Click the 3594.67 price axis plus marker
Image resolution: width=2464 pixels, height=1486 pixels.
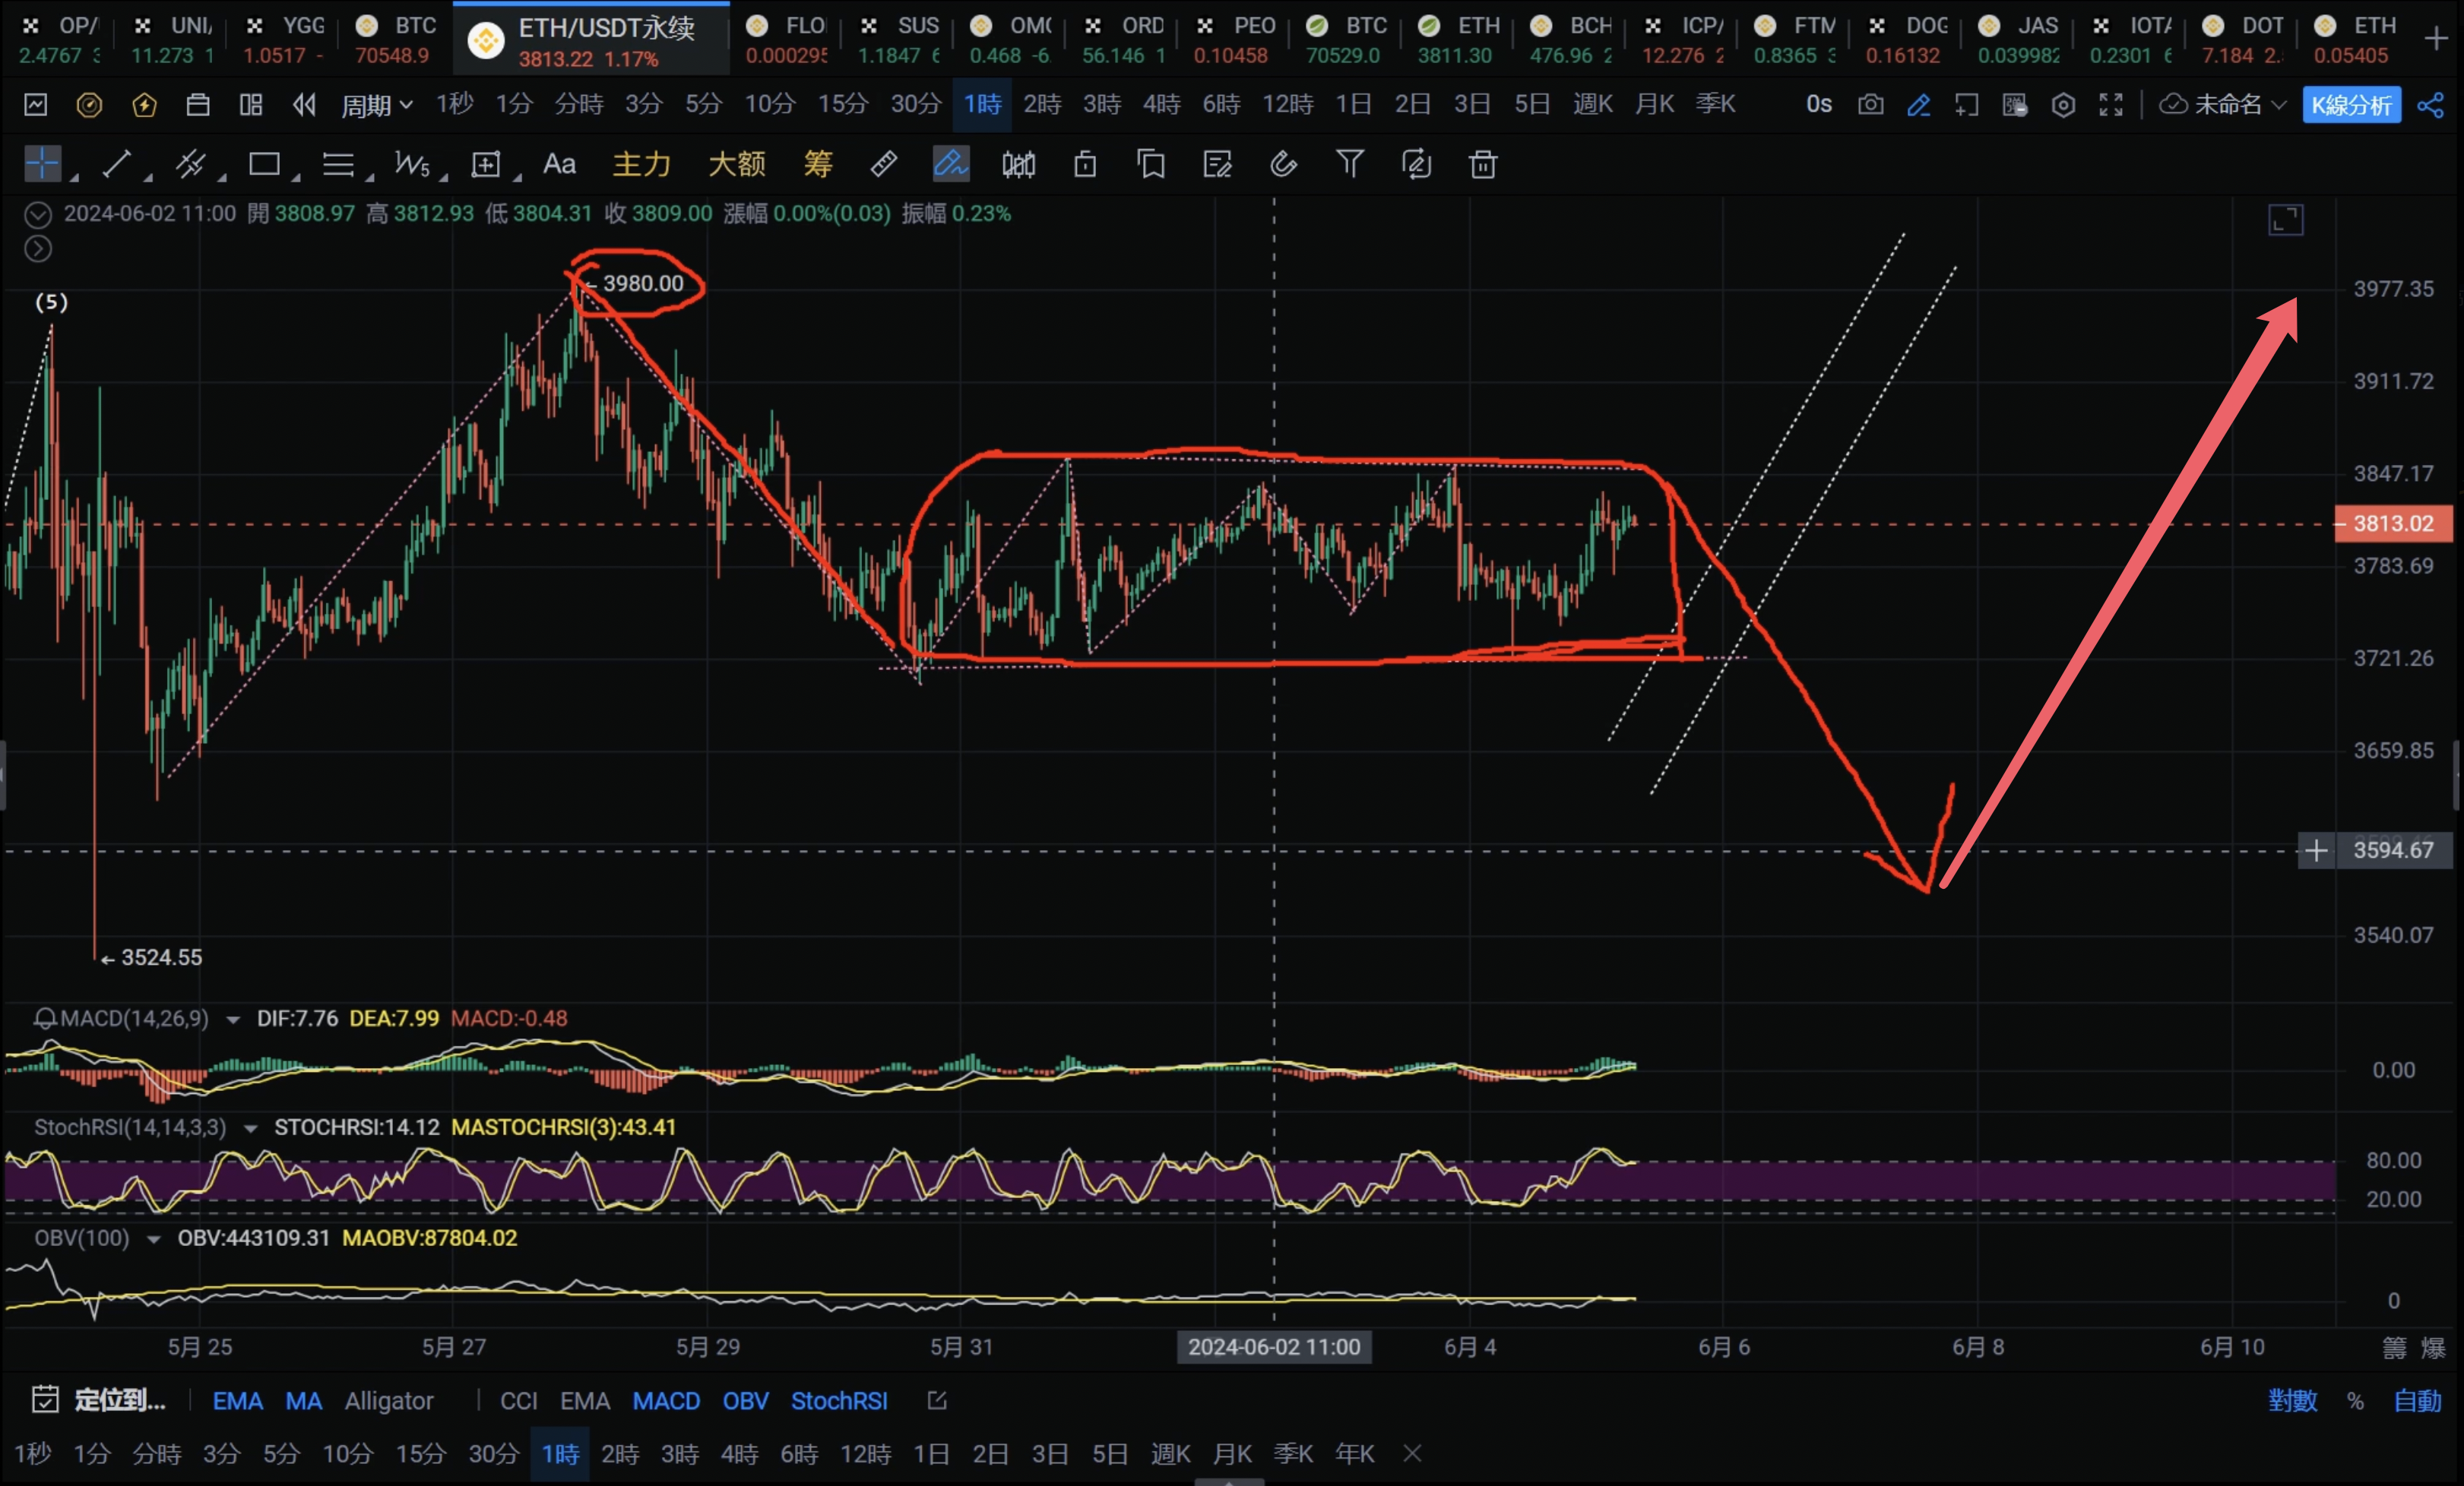click(2316, 850)
